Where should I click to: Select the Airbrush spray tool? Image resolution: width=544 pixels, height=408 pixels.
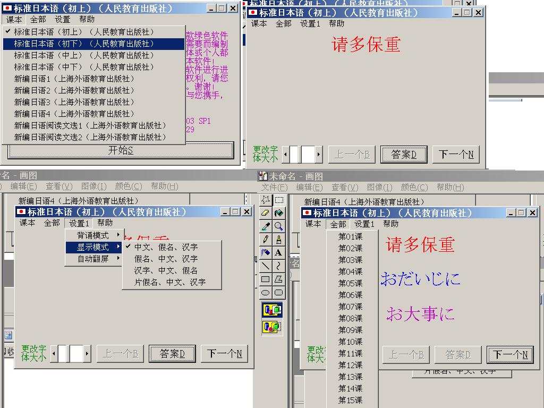coord(266,252)
